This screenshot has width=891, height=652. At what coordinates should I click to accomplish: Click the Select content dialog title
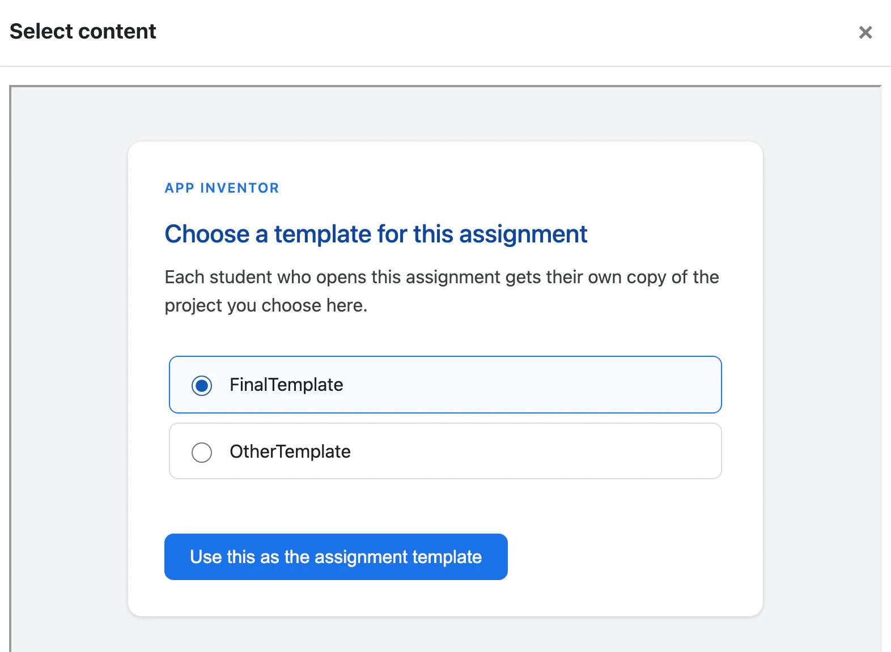coord(83,31)
